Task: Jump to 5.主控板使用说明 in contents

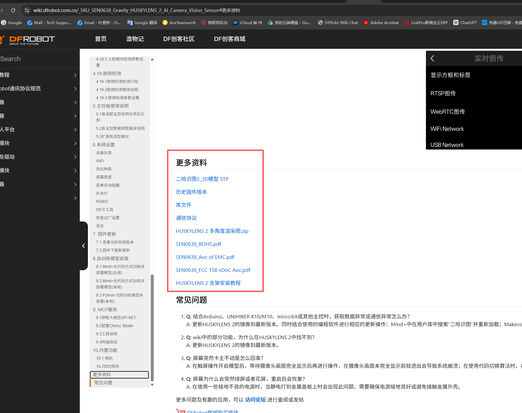Action: pos(111,106)
